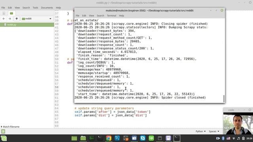
Task: Open the Spaces indentation dropdown
Action: [214, 131]
